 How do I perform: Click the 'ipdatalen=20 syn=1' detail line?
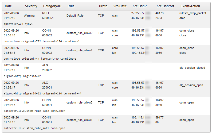18,24
